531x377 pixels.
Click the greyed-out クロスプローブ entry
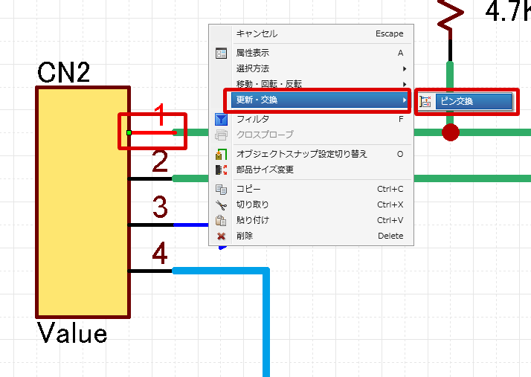click(x=265, y=135)
